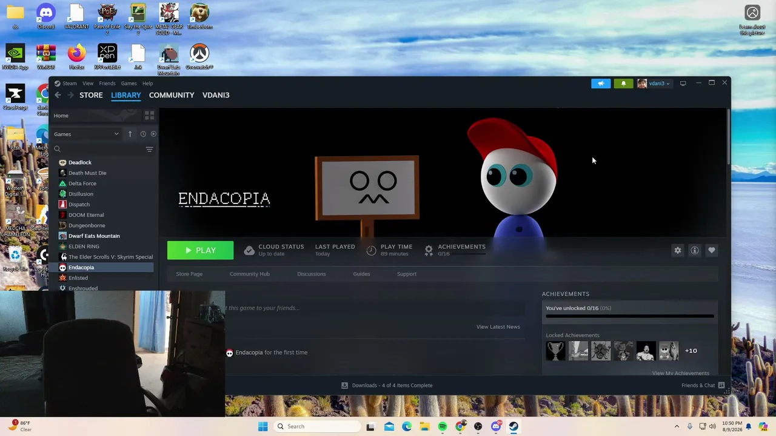
Task: Switch to collections grid view icon
Action: [x=150, y=116]
